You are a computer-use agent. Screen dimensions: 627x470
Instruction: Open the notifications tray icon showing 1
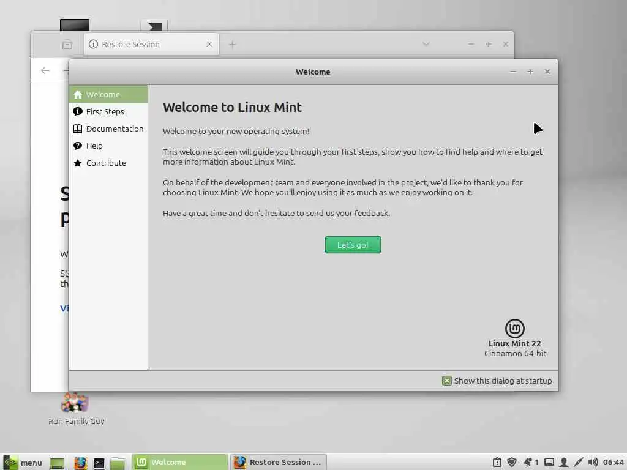coord(531,462)
